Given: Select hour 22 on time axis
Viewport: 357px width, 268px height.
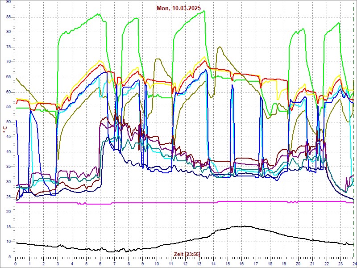Looking at the screenshot, I should (326, 264).
